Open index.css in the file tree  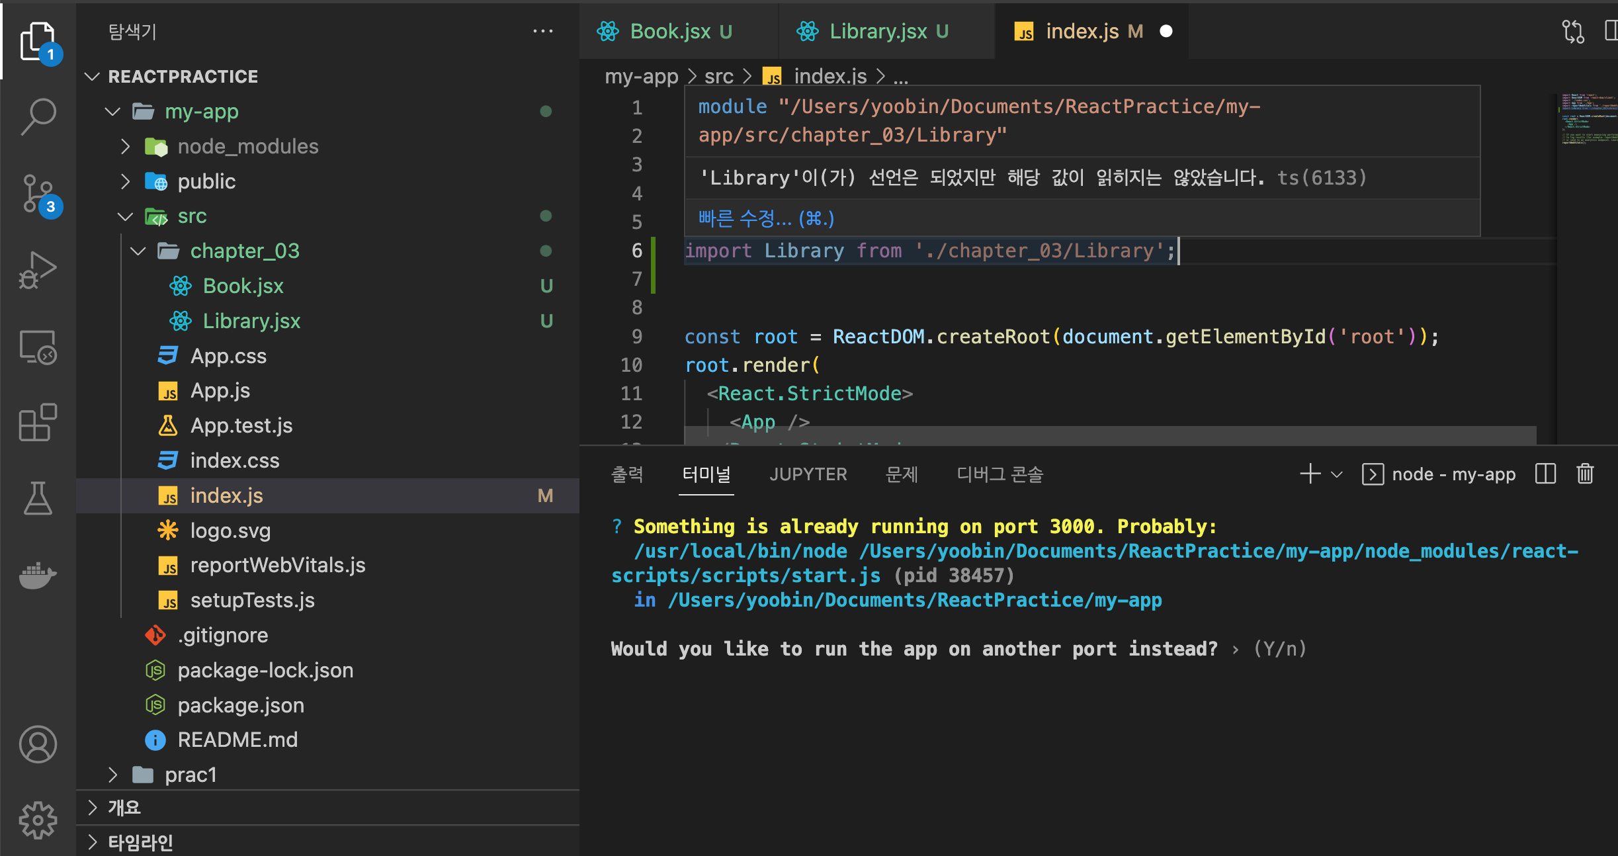point(327,460)
